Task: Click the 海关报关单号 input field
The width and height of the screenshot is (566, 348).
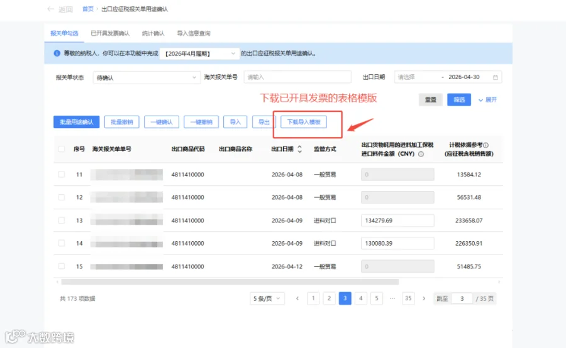Action: tap(297, 77)
